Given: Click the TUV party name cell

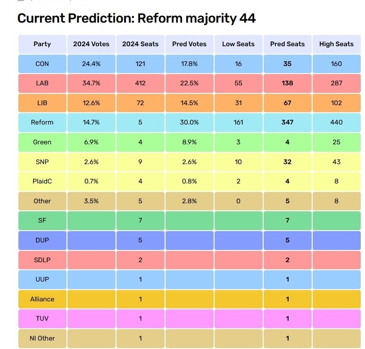Looking at the screenshot, I should pyautogui.click(x=42, y=318).
